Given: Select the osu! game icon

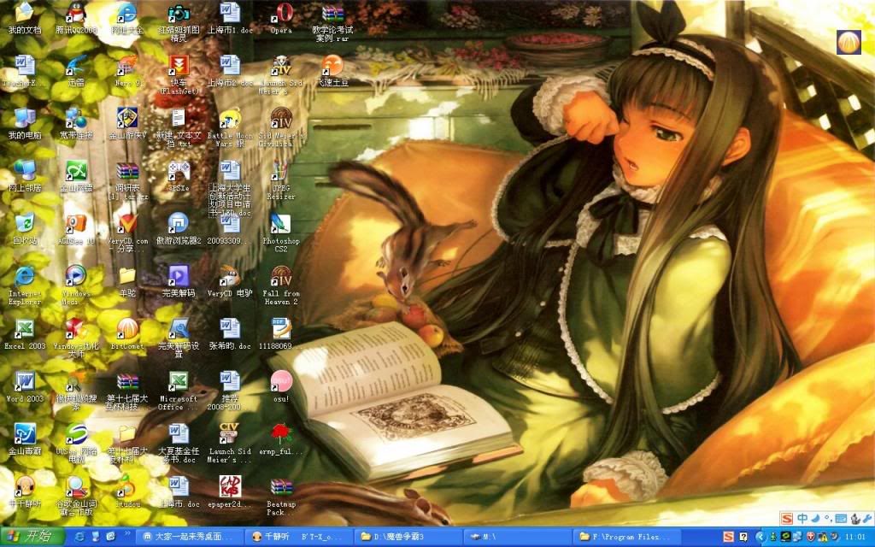Looking at the screenshot, I should click(x=281, y=381).
